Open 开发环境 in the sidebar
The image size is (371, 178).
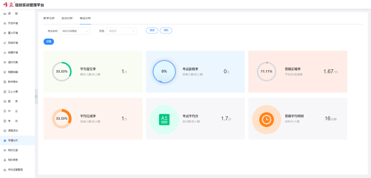point(13,23)
